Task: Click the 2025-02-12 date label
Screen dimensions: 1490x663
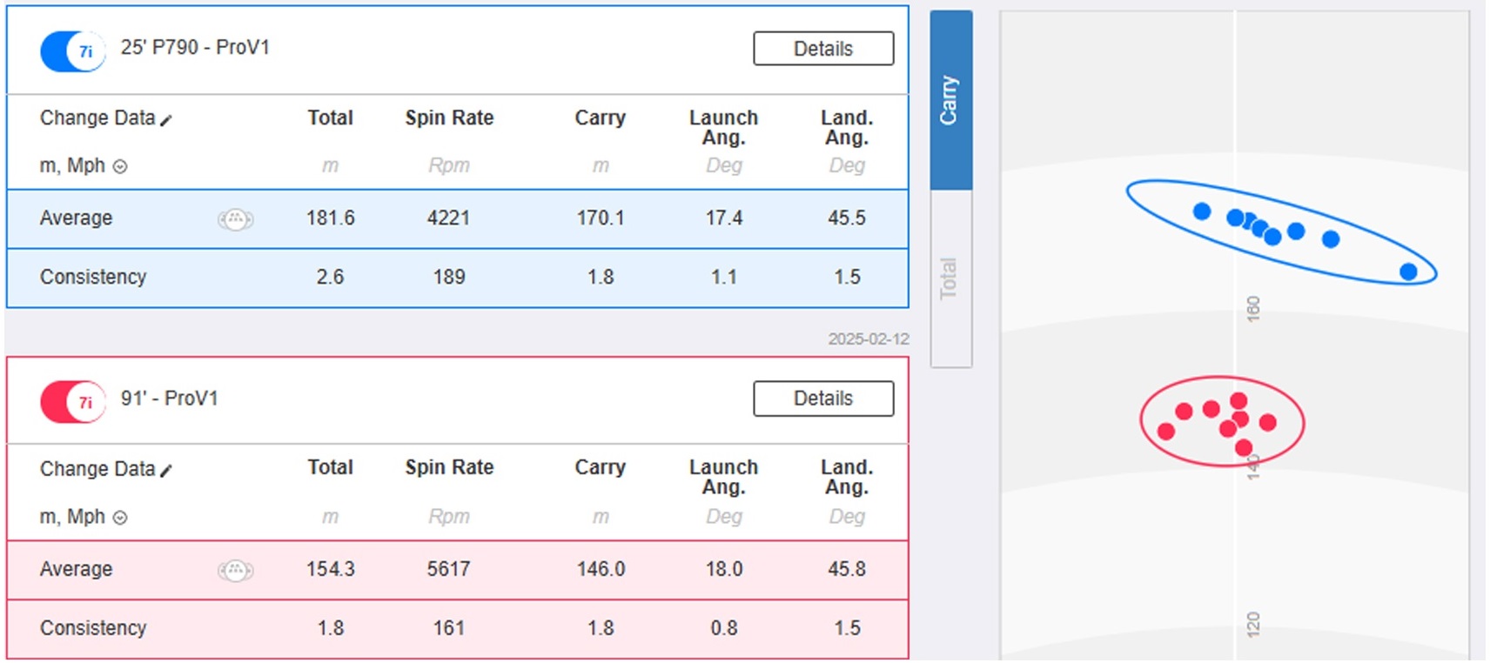Action: 869,339
